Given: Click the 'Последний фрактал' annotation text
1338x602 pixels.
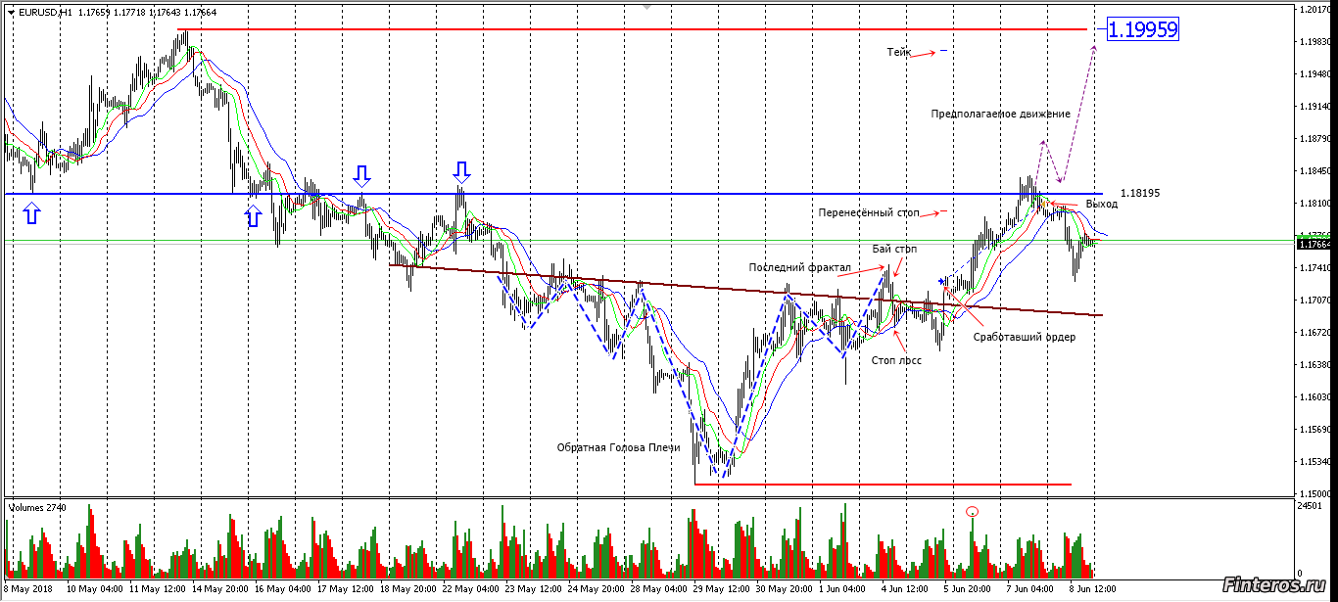Looking at the screenshot, I should click(x=799, y=267).
